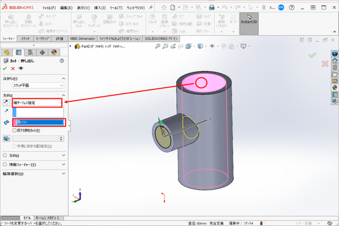The width and height of the screenshot is (339, 226).
Task: Open the 挿入(I) menu
Action: tap(100, 8)
